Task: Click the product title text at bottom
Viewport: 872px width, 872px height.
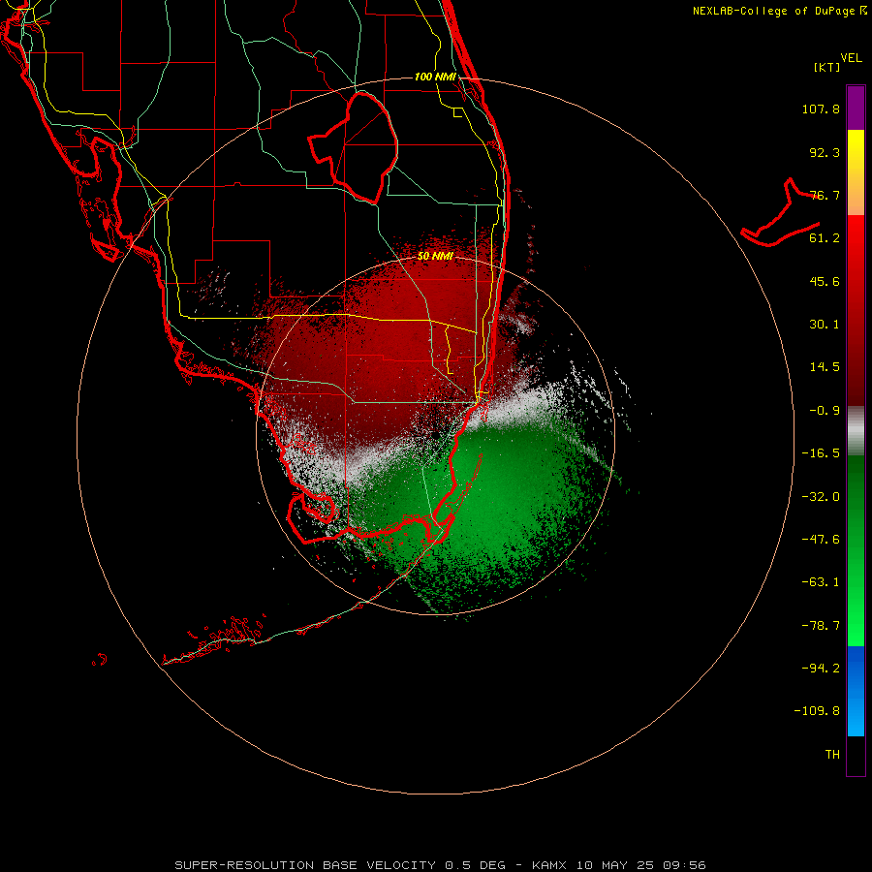Action: 440,865
